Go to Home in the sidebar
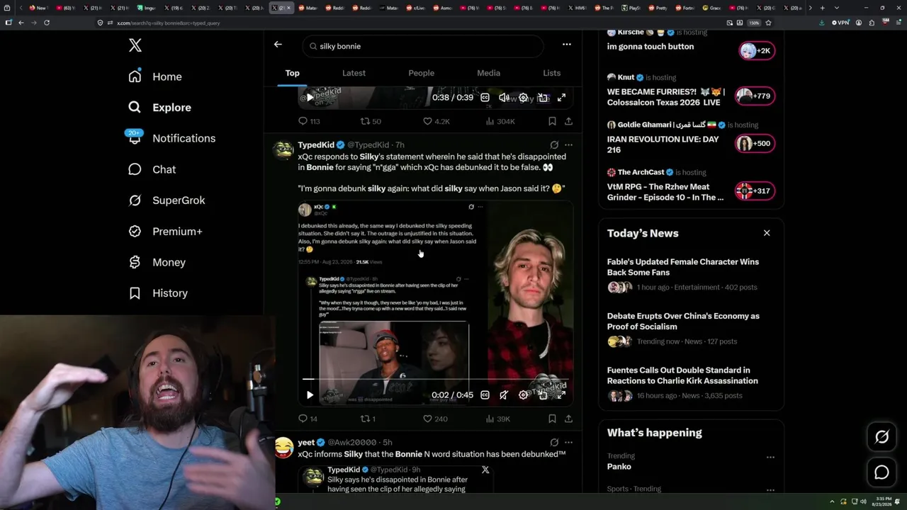907x510 pixels. click(x=155, y=76)
